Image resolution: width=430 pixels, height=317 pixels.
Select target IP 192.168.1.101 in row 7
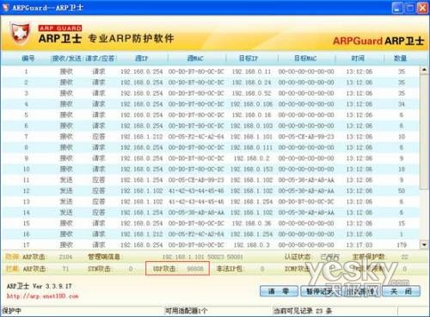[x=251, y=136]
